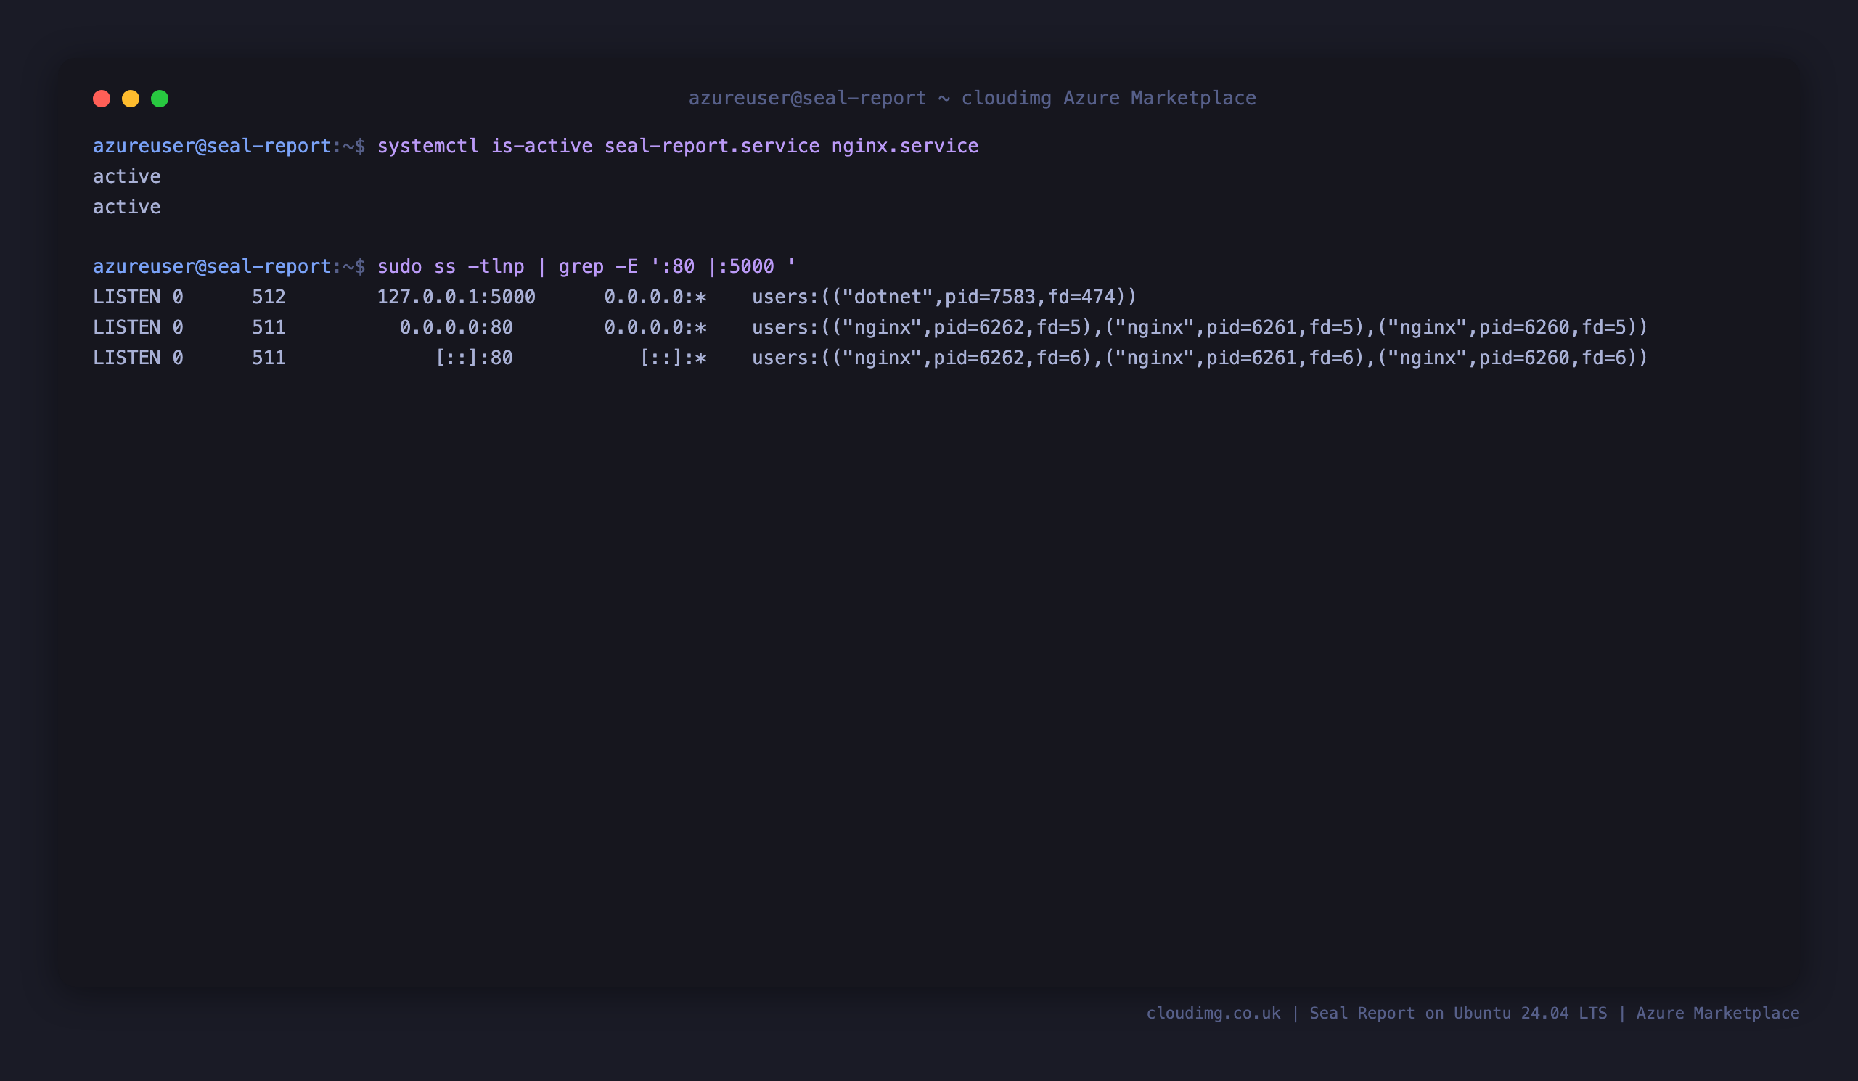The width and height of the screenshot is (1858, 1081).
Task: Click nginx pid=6260,fd=6 entry
Action: [1506, 358]
